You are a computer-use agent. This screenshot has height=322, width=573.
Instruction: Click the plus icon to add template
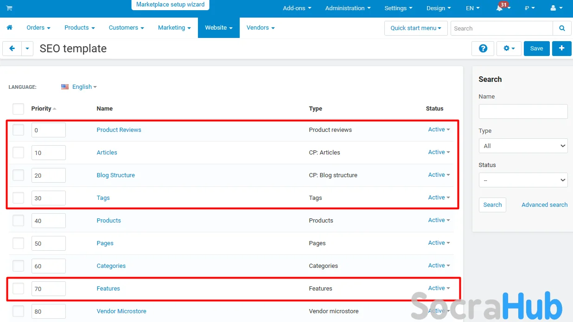561,49
